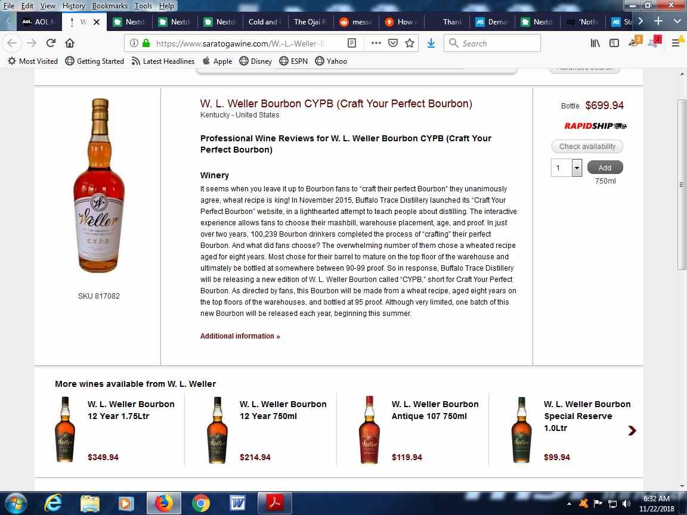Open page actions three-dot menu
This screenshot has width=687, height=515.
[x=376, y=43]
